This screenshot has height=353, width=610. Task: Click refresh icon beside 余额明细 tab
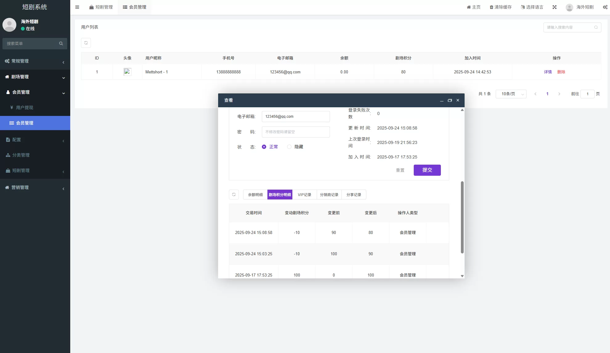(234, 195)
